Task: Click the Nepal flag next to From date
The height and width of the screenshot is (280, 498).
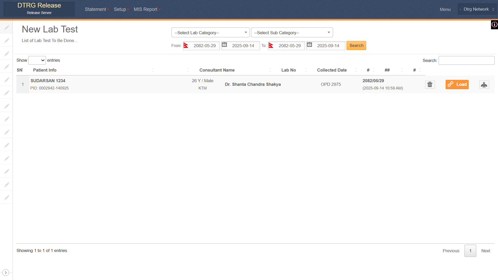Action: click(186, 46)
